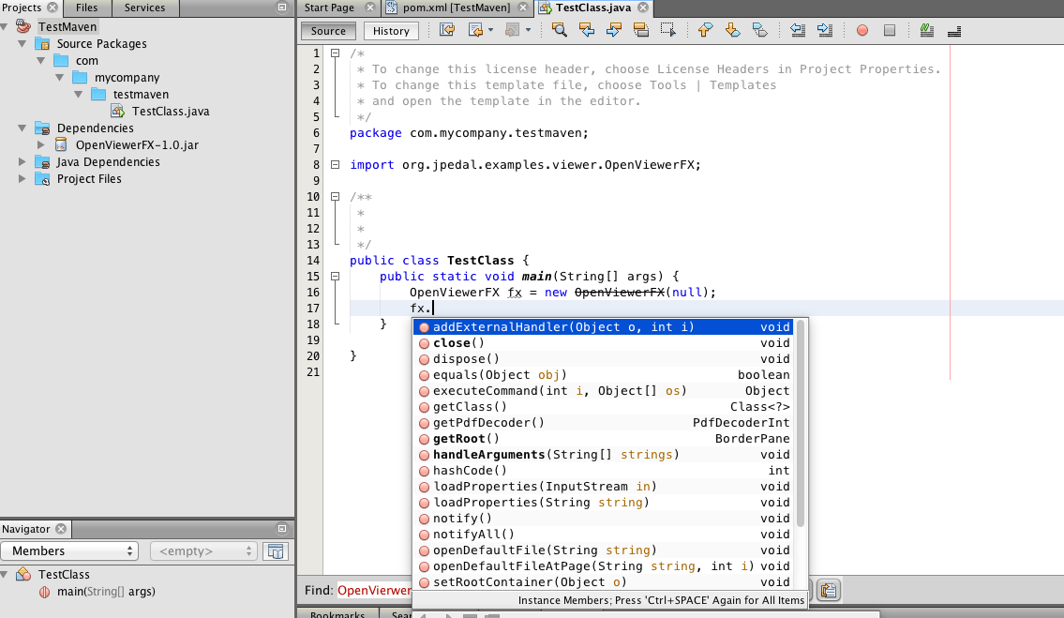This screenshot has width=1064, height=618.
Task: Collapse the Source Packages tree node
Action: pyautogui.click(x=22, y=44)
